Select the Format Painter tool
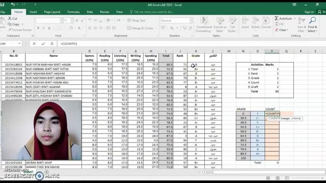Viewport: 326px width, 183px height. tap(20, 30)
